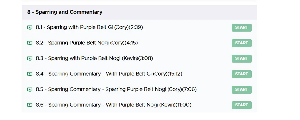This screenshot has width=300, height=120.
Task: Start the 8.5 Sparring Commentary lesson
Action: tap(241, 90)
